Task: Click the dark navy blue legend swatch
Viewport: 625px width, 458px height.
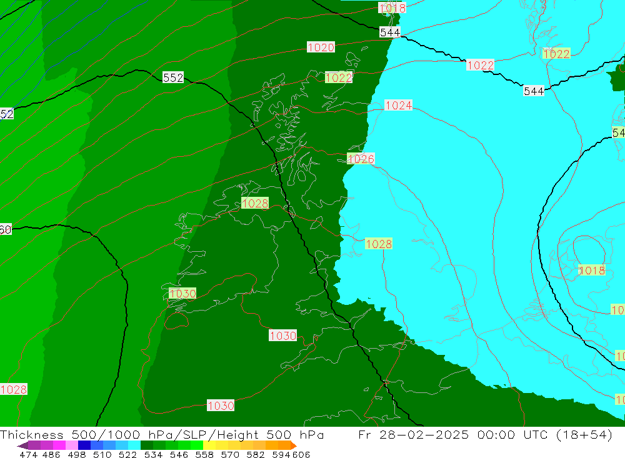Action: (84, 446)
